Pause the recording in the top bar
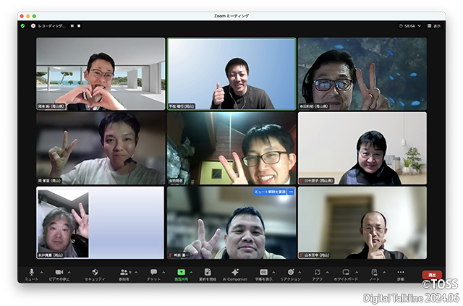This screenshot has height=306, width=463. [72, 25]
